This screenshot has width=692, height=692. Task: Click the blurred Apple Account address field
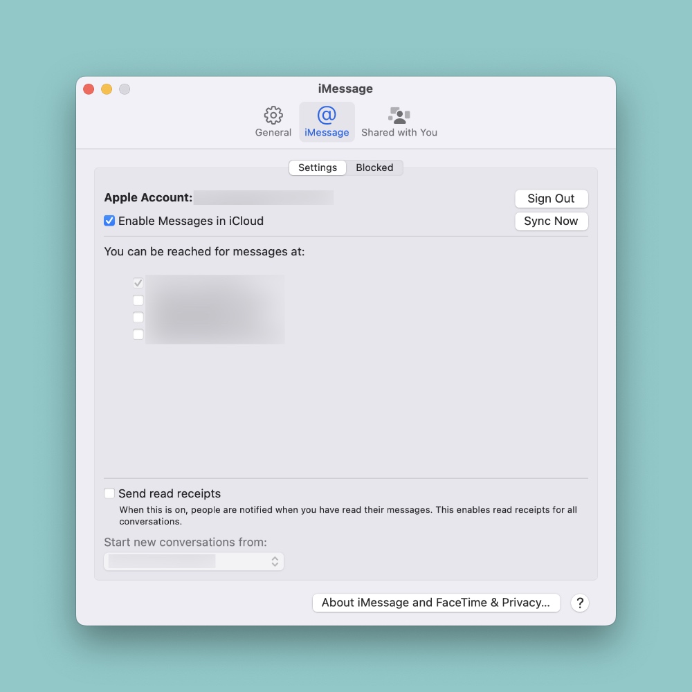point(263,198)
